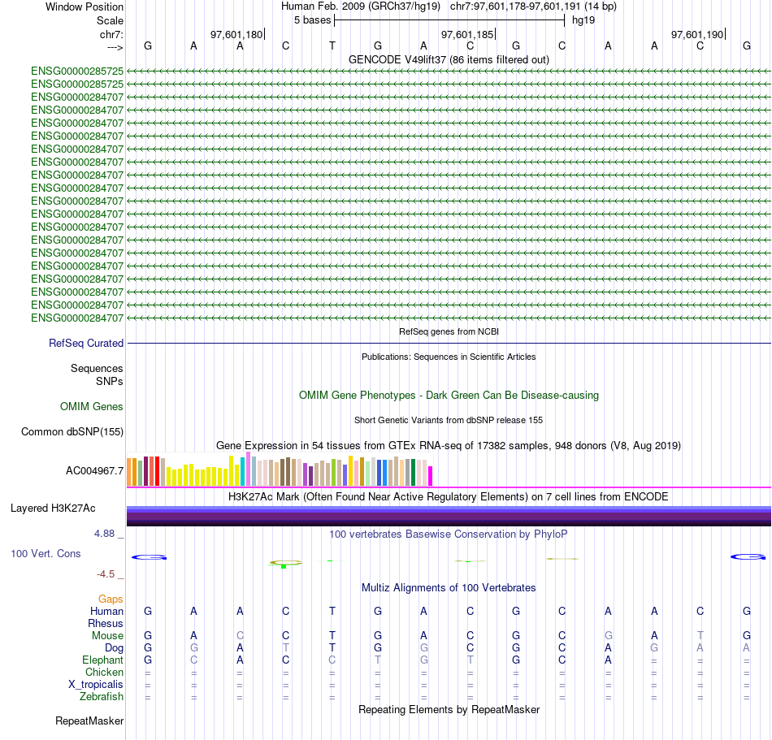Click the T base in the chr7 sequence row

(x=332, y=45)
